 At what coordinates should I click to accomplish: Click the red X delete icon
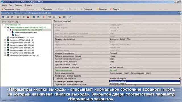pos(28,17)
